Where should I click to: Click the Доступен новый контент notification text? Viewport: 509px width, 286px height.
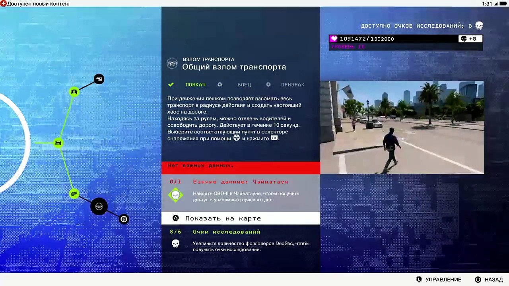click(x=39, y=4)
